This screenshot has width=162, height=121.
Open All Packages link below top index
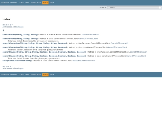point(18,27)
